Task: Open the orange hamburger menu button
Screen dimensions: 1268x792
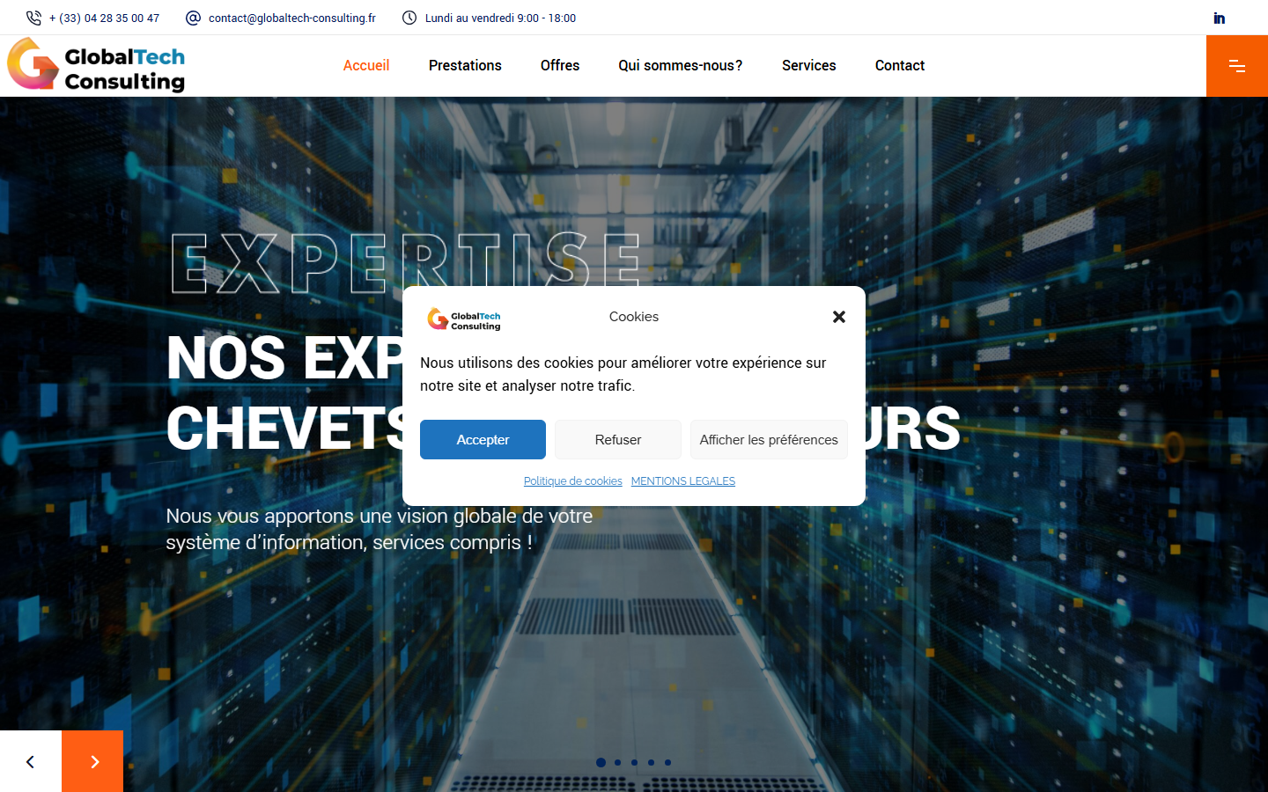Action: 1237,66
